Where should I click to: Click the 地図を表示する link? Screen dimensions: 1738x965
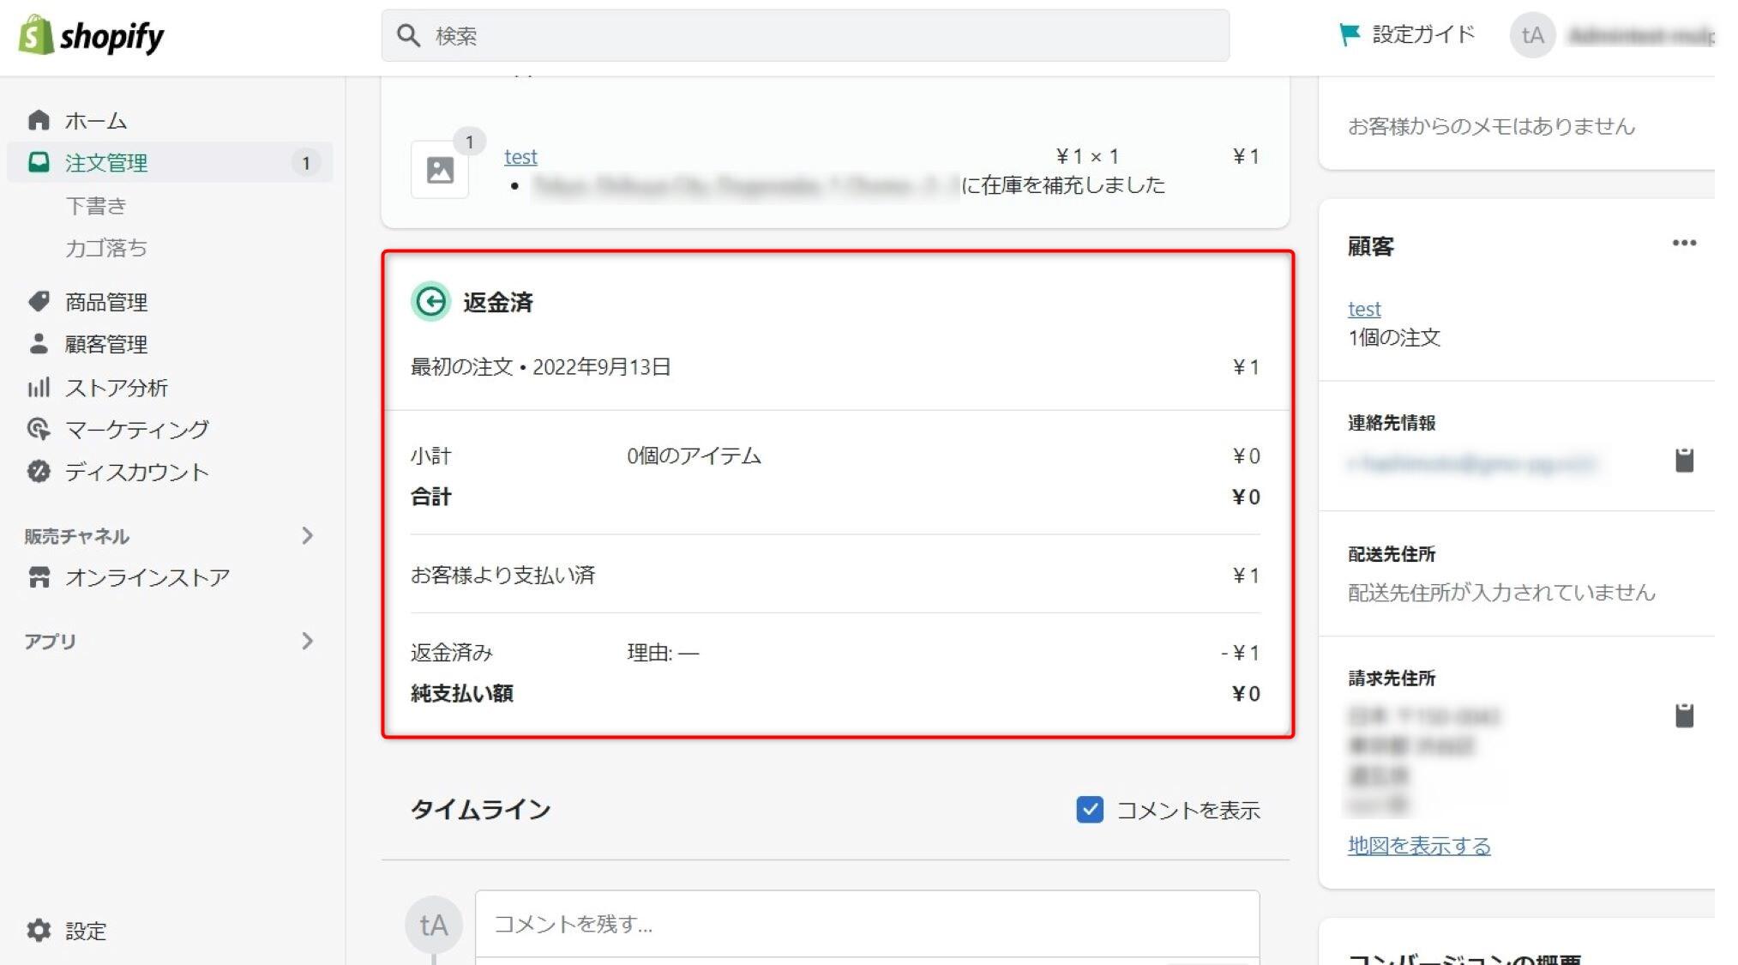tap(1419, 845)
